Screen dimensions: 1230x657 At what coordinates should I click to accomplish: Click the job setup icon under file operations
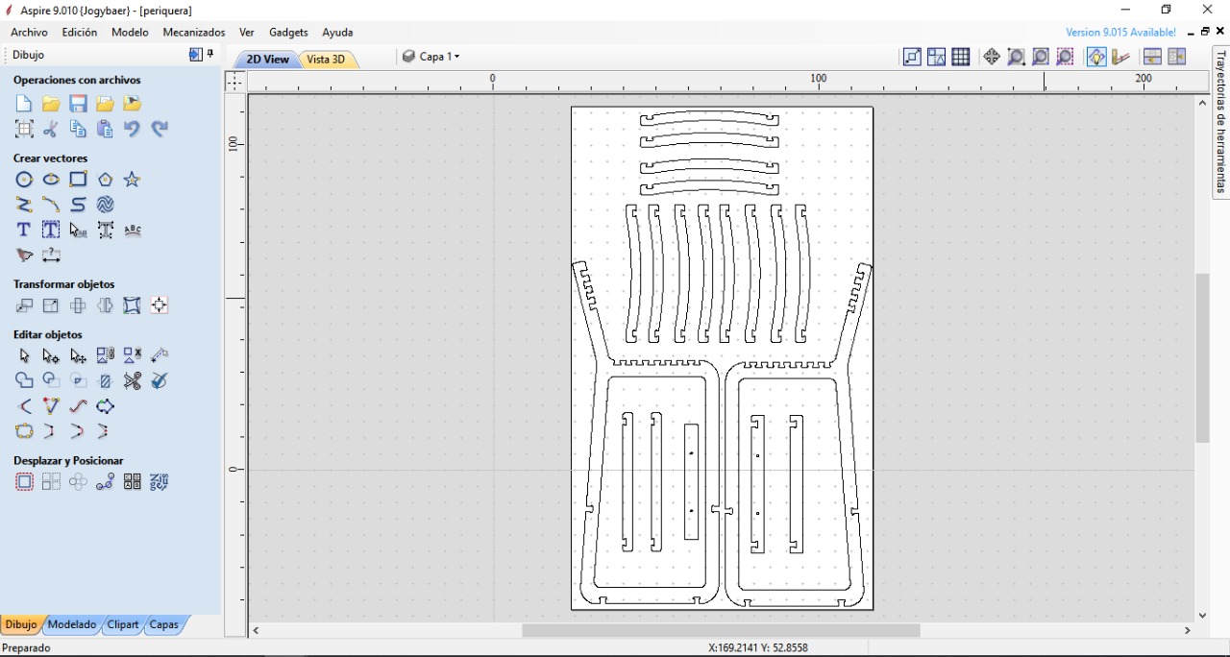tap(24, 129)
